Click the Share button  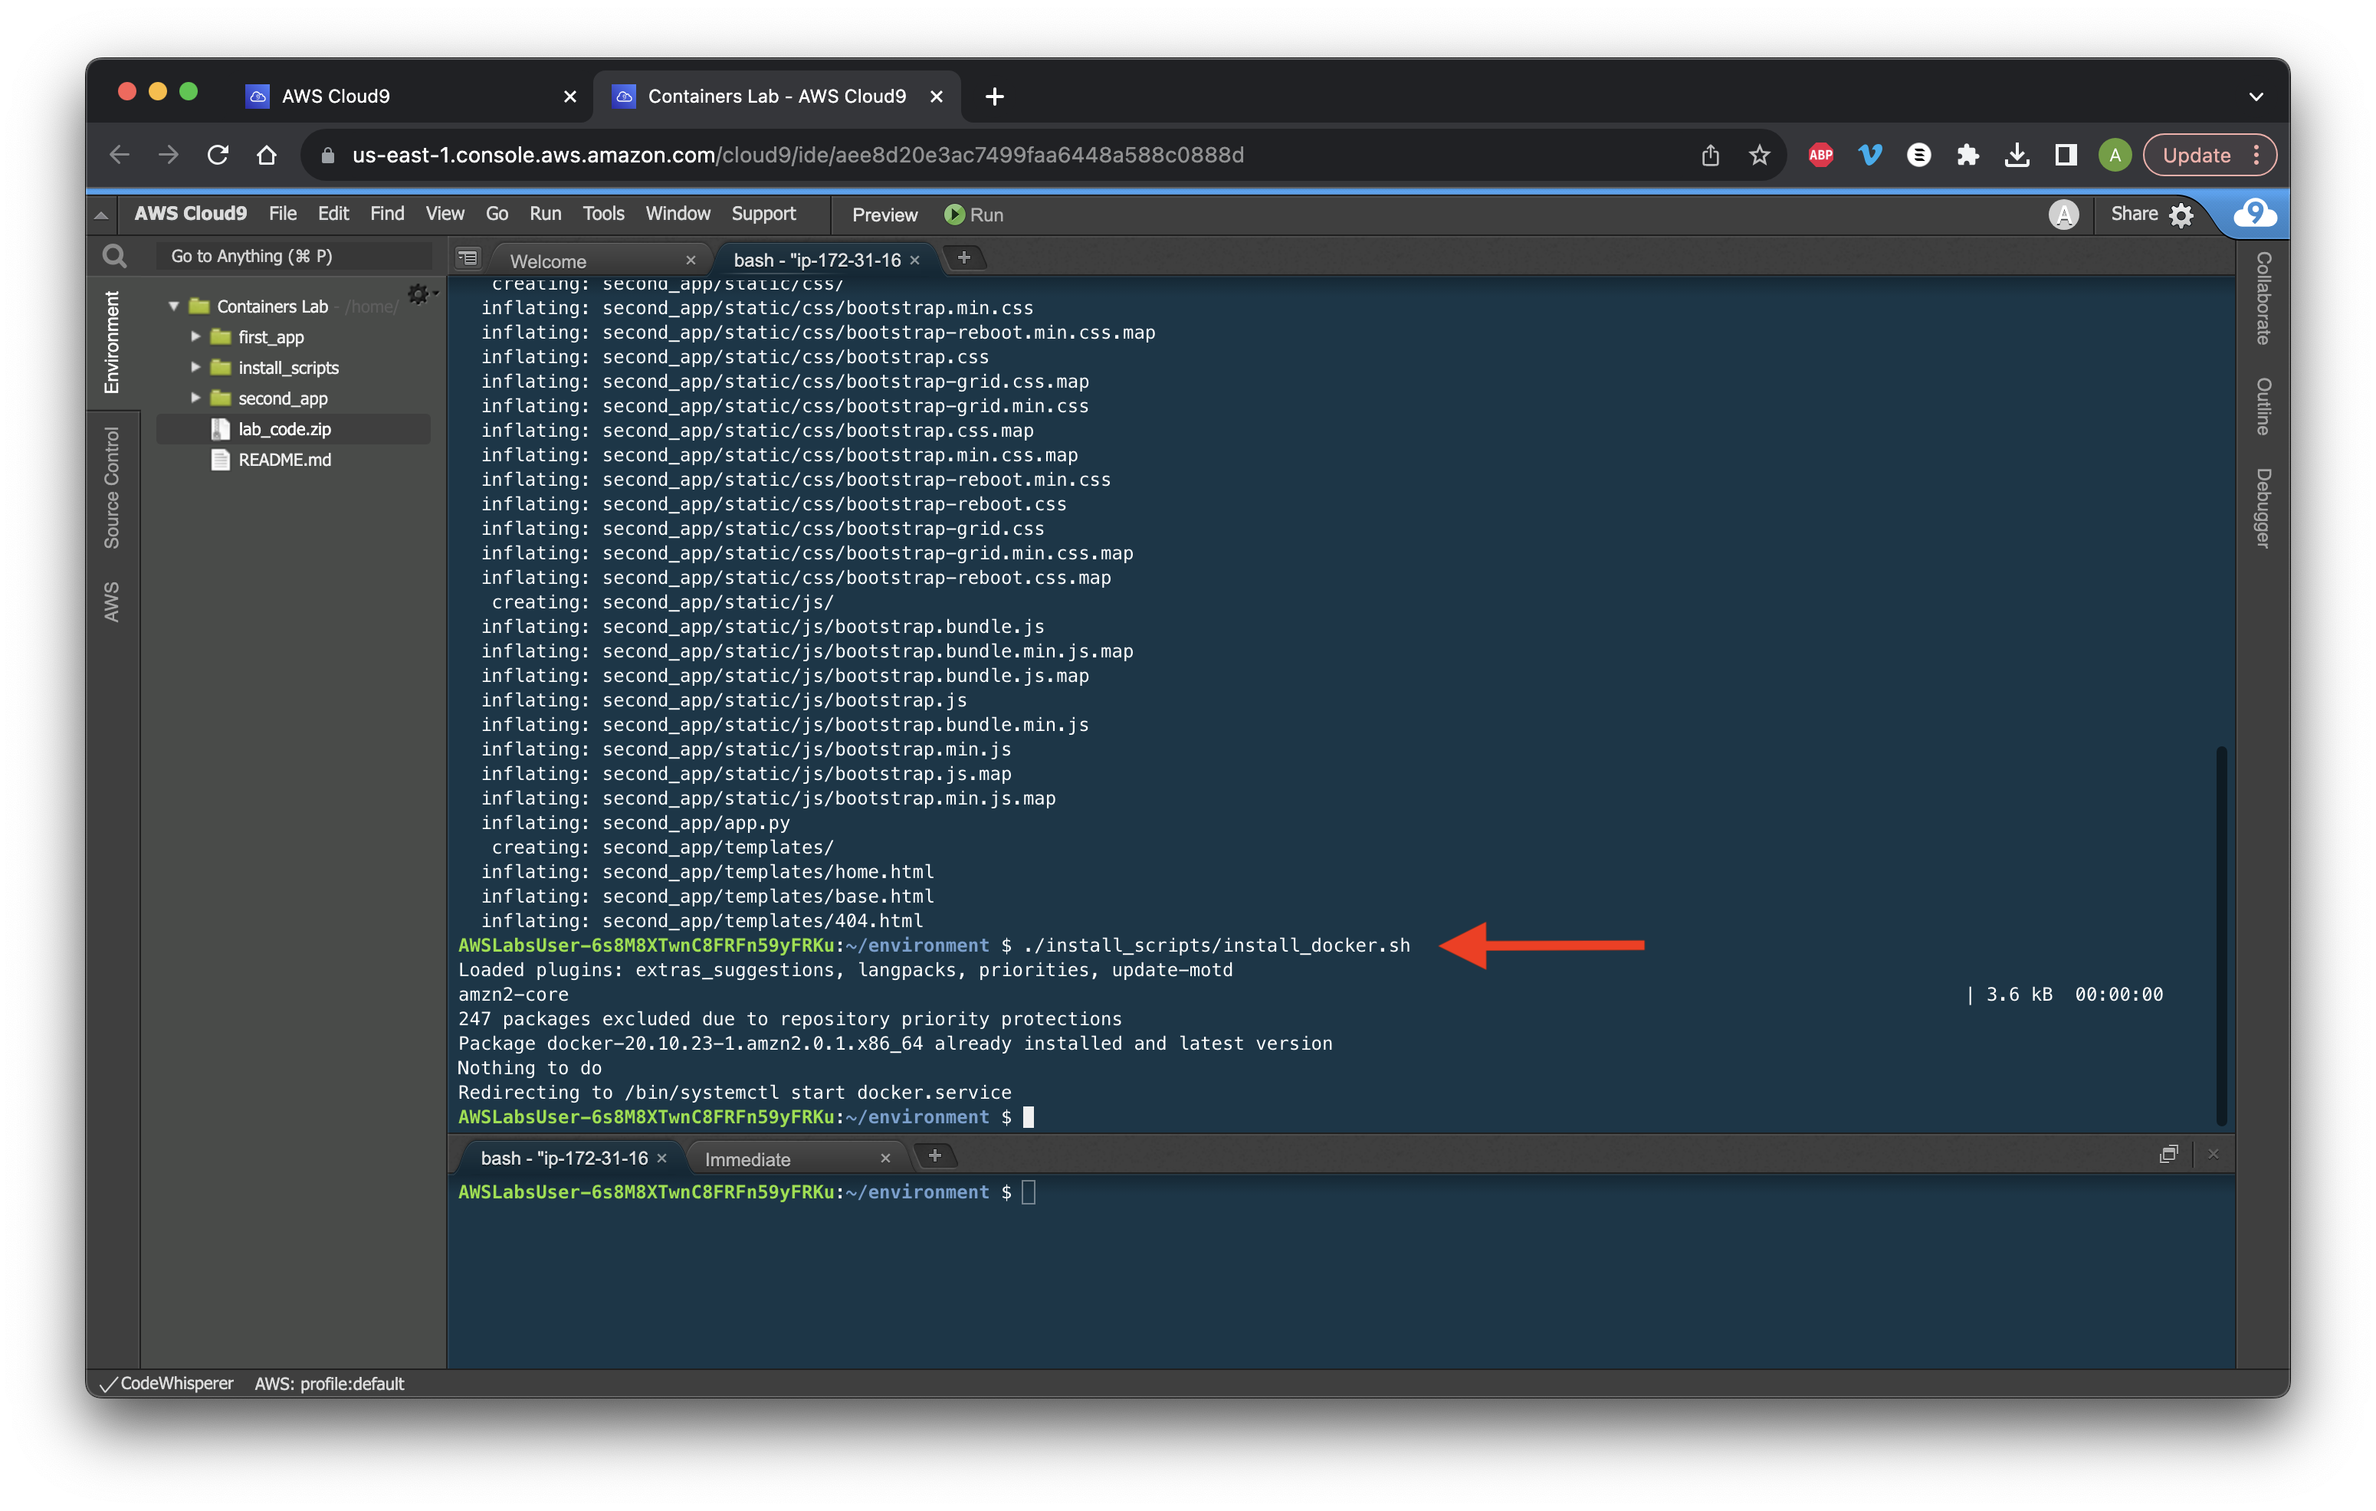click(x=2133, y=214)
